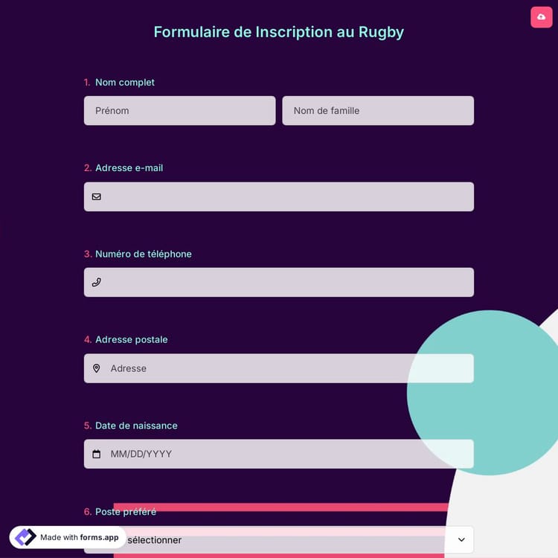Image resolution: width=558 pixels, height=558 pixels.
Task: Click the cloud save icon button
Action: (x=541, y=16)
